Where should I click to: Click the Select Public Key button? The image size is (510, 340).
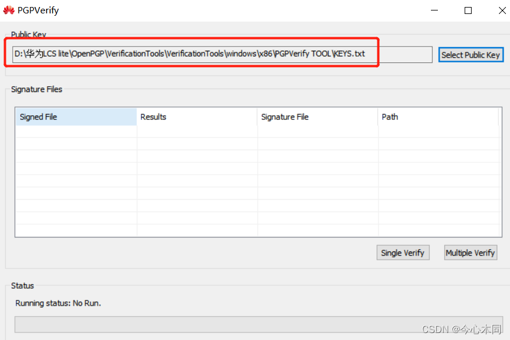(x=470, y=55)
